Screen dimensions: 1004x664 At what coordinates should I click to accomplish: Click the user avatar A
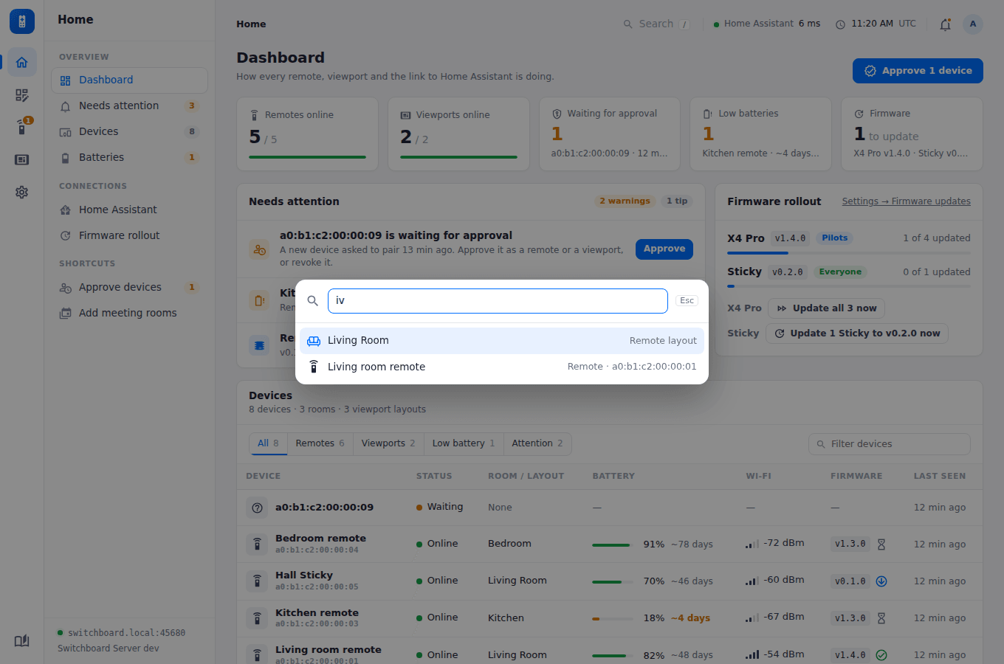tap(973, 24)
